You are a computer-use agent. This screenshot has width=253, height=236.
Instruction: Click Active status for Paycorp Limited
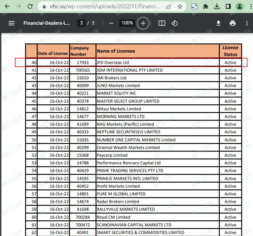click(x=230, y=155)
